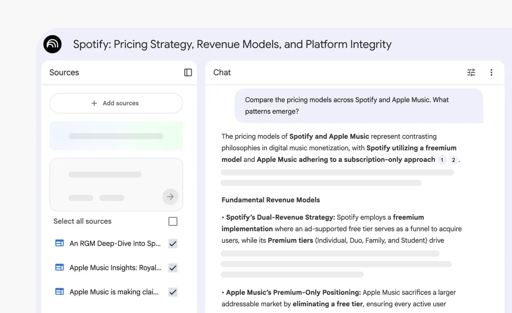Screen dimensions: 512x313
Task: Click the doc icon for Apple Music Insights
Action: pos(59,267)
